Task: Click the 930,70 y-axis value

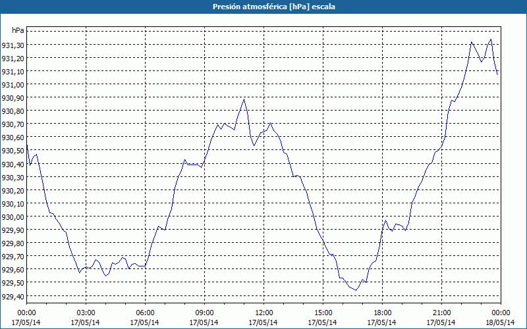Action: pos(13,124)
